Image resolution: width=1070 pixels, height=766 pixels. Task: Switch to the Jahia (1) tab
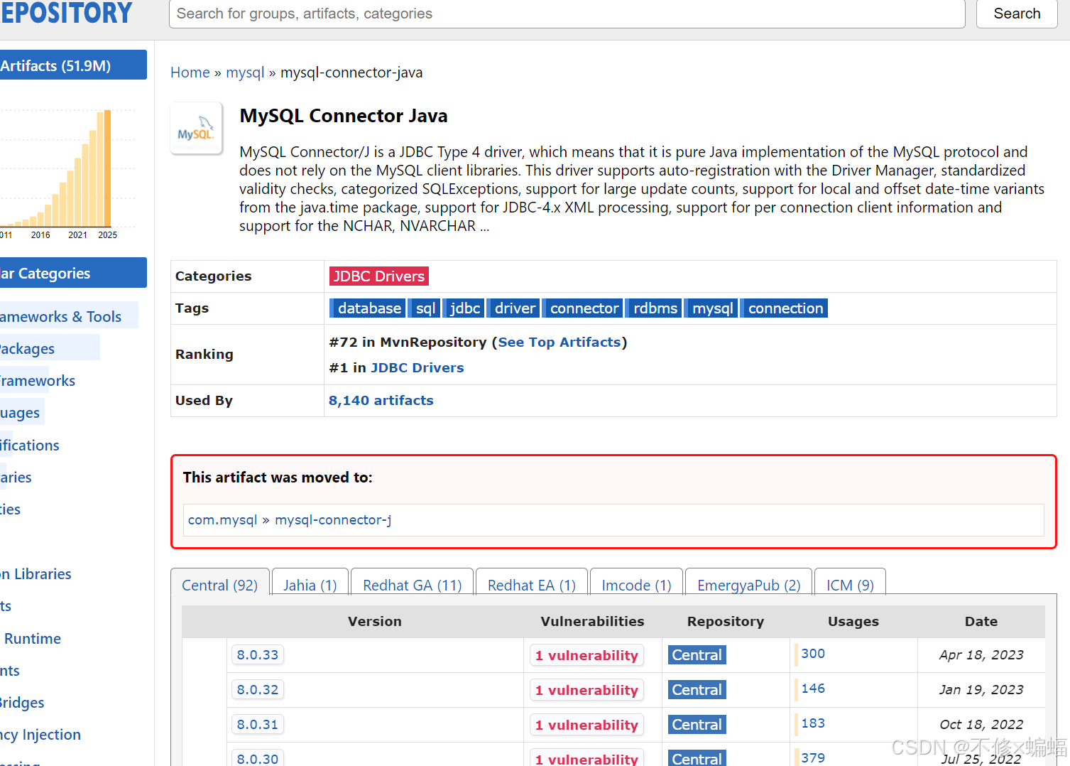(310, 585)
